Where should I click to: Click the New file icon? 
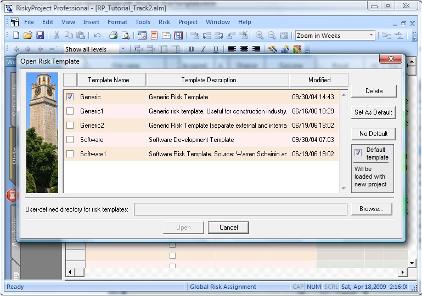pos(16,35)
